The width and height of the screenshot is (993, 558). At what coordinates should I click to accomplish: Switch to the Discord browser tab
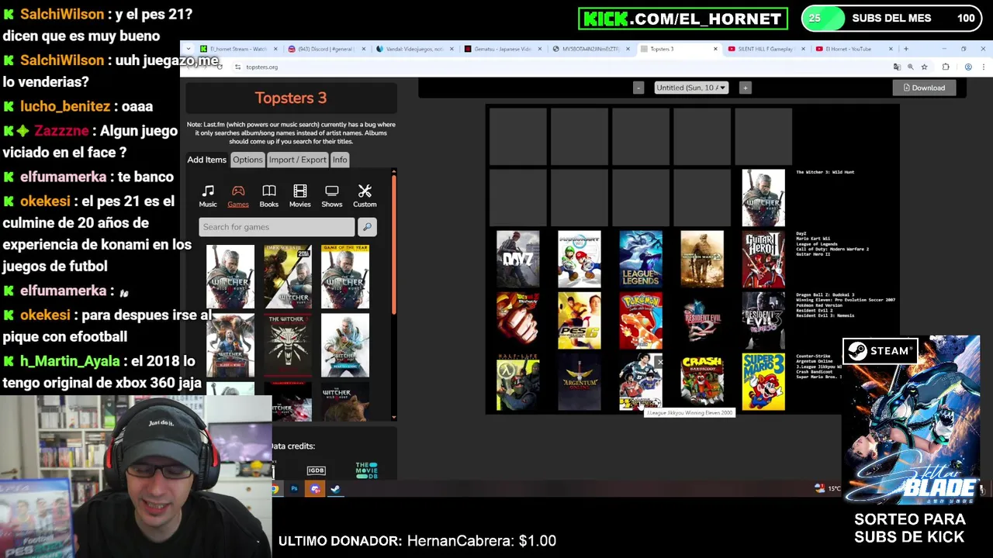click(326, 49)
